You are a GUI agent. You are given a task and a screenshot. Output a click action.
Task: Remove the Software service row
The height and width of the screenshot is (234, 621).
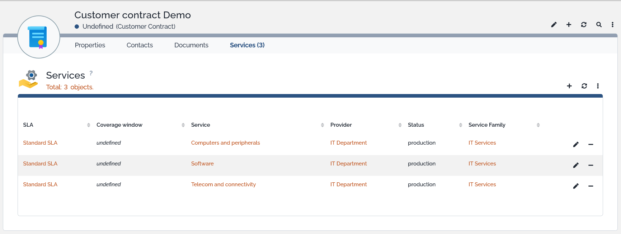click(x=591, y=165)
